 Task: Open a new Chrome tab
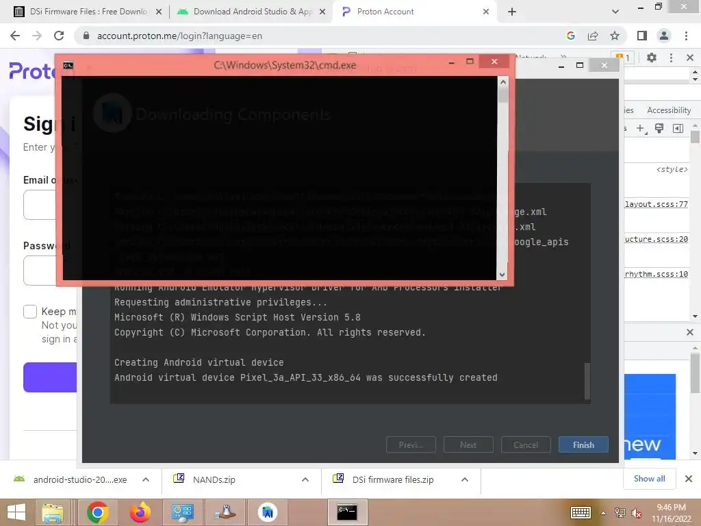[512, 12]
